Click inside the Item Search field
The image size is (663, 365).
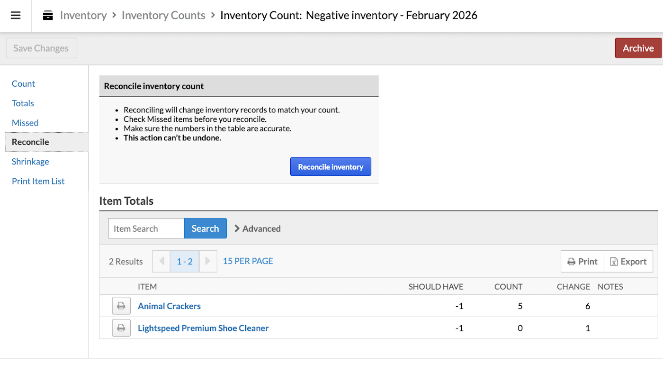[146, 228]
